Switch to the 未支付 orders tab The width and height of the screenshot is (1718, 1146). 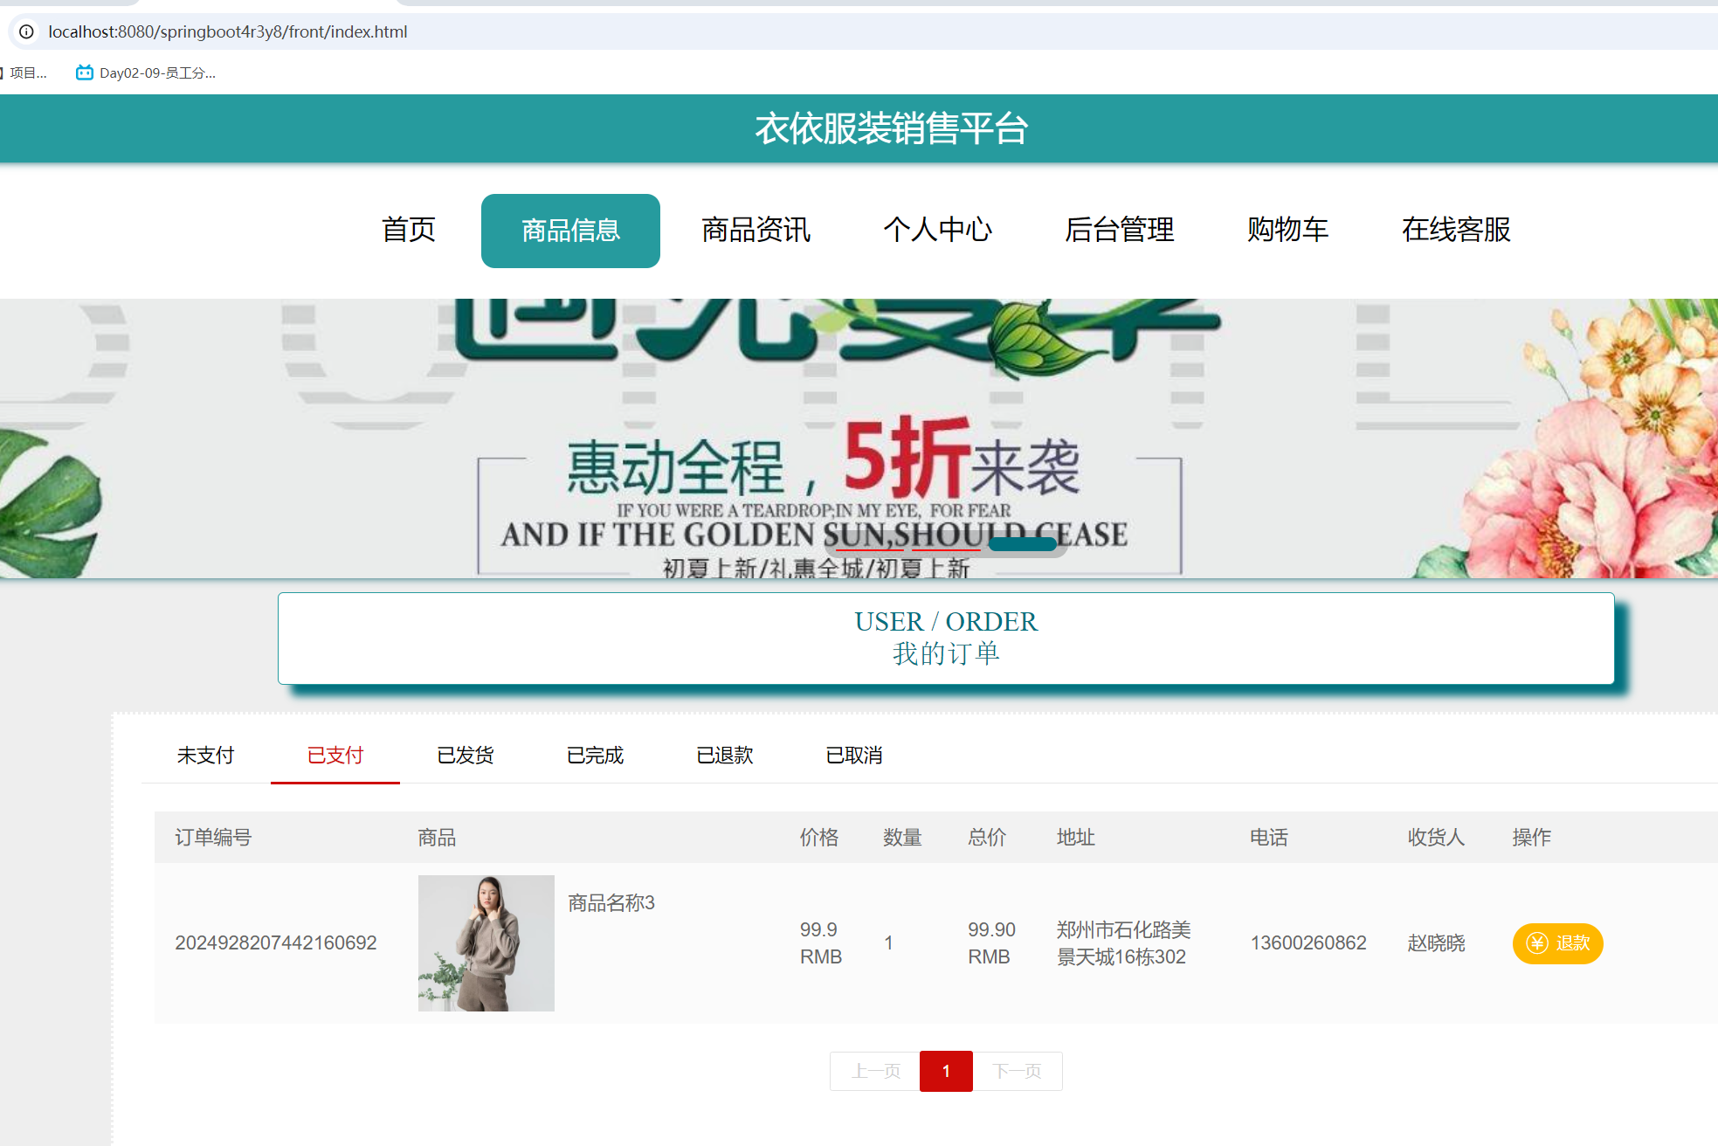(205, 755)
